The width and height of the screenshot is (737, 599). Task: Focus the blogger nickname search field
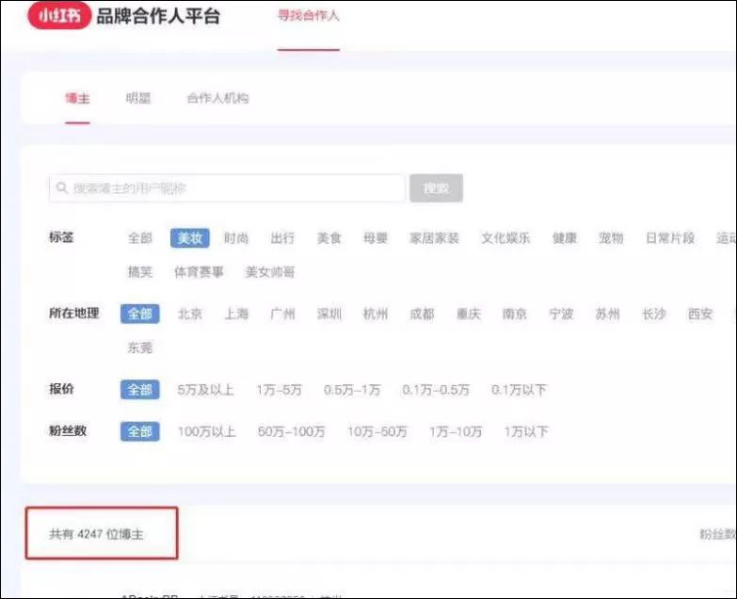point(227,188)
